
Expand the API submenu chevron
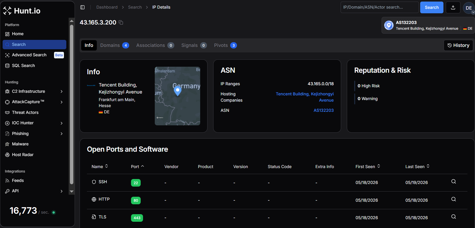click(x=62, y=191)
